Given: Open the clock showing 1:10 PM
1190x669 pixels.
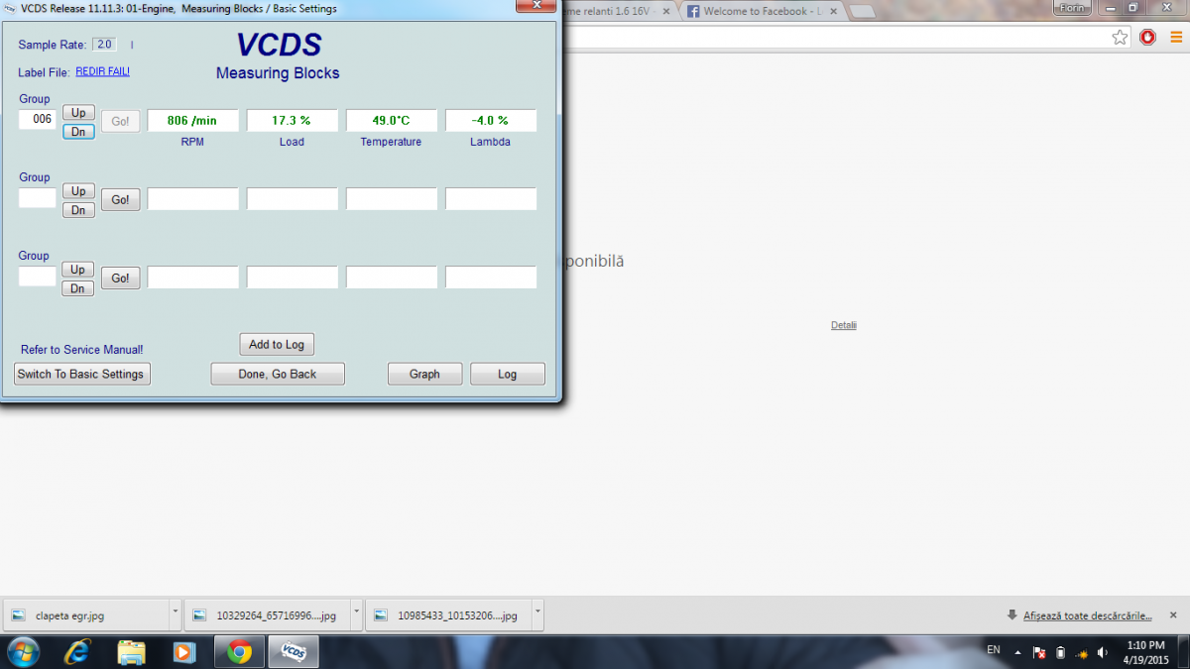Looking at the screenshot, I should tap(1144, 652).
